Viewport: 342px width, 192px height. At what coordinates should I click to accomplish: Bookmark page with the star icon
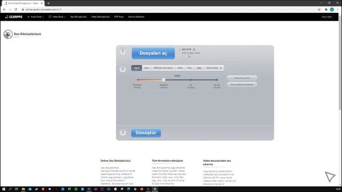[x=319, y=10]
